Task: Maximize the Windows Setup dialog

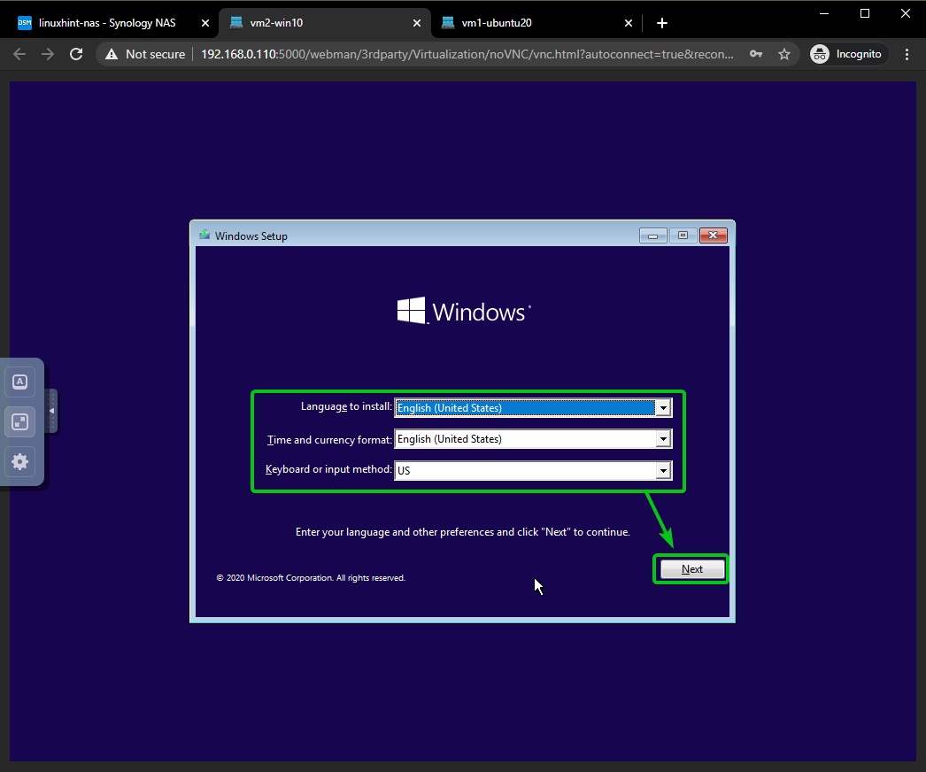Action: (x=683, y=235)
